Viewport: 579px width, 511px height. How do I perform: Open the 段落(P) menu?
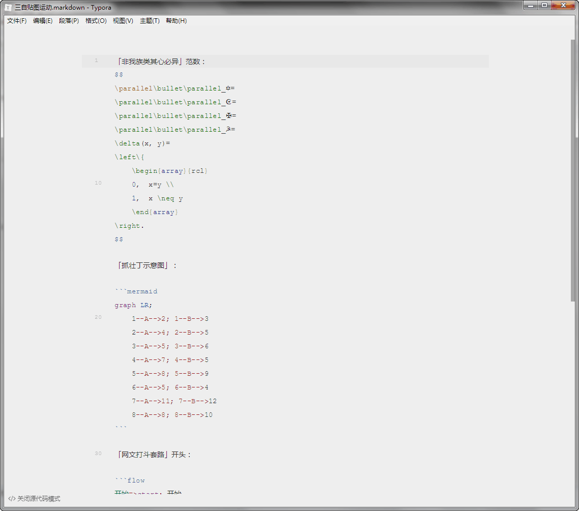[69, 21]
